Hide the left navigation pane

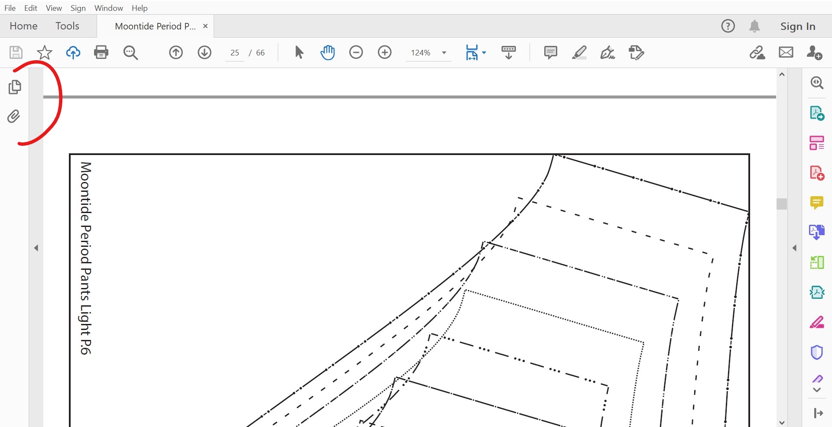(x=36, y=248)
